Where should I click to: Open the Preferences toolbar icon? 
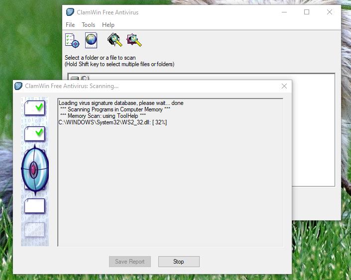click(72, 40)
